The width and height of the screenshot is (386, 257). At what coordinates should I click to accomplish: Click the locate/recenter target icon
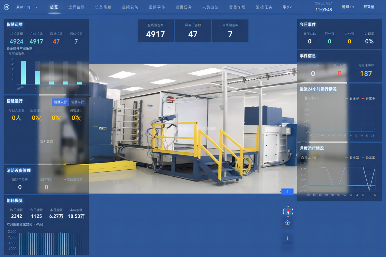pos(288,223)
